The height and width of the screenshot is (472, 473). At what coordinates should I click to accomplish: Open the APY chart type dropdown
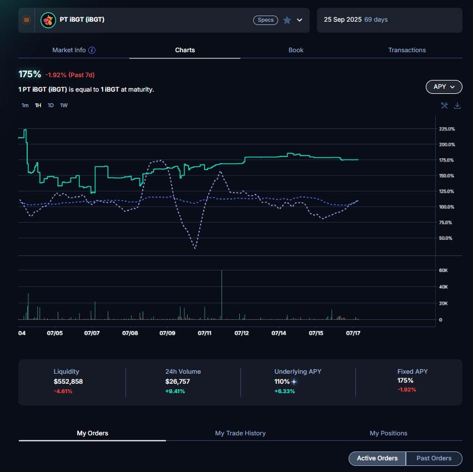click(444, 87)
